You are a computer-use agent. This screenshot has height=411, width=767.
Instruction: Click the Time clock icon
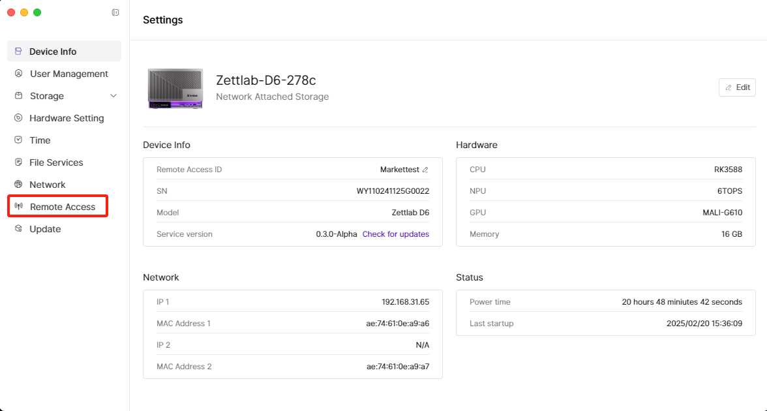coord(18,140)
